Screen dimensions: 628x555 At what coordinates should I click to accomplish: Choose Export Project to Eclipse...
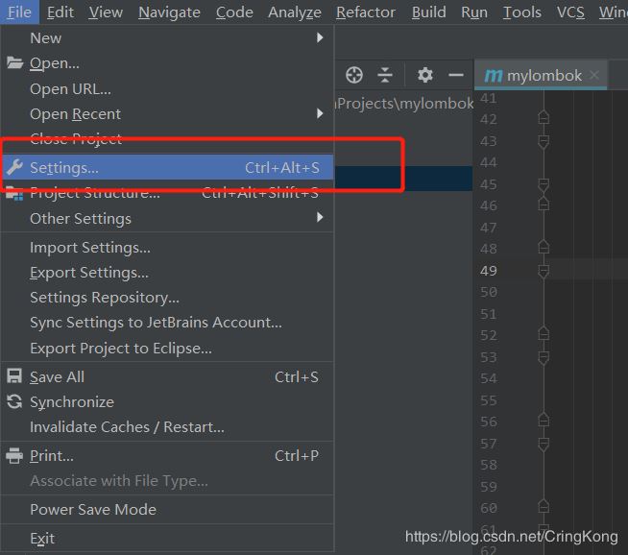(167, 349)
